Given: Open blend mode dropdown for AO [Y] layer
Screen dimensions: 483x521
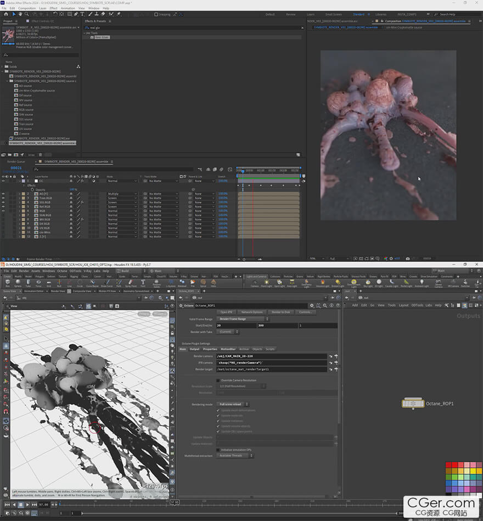Looking at the screenshot, I should (122, 194).
